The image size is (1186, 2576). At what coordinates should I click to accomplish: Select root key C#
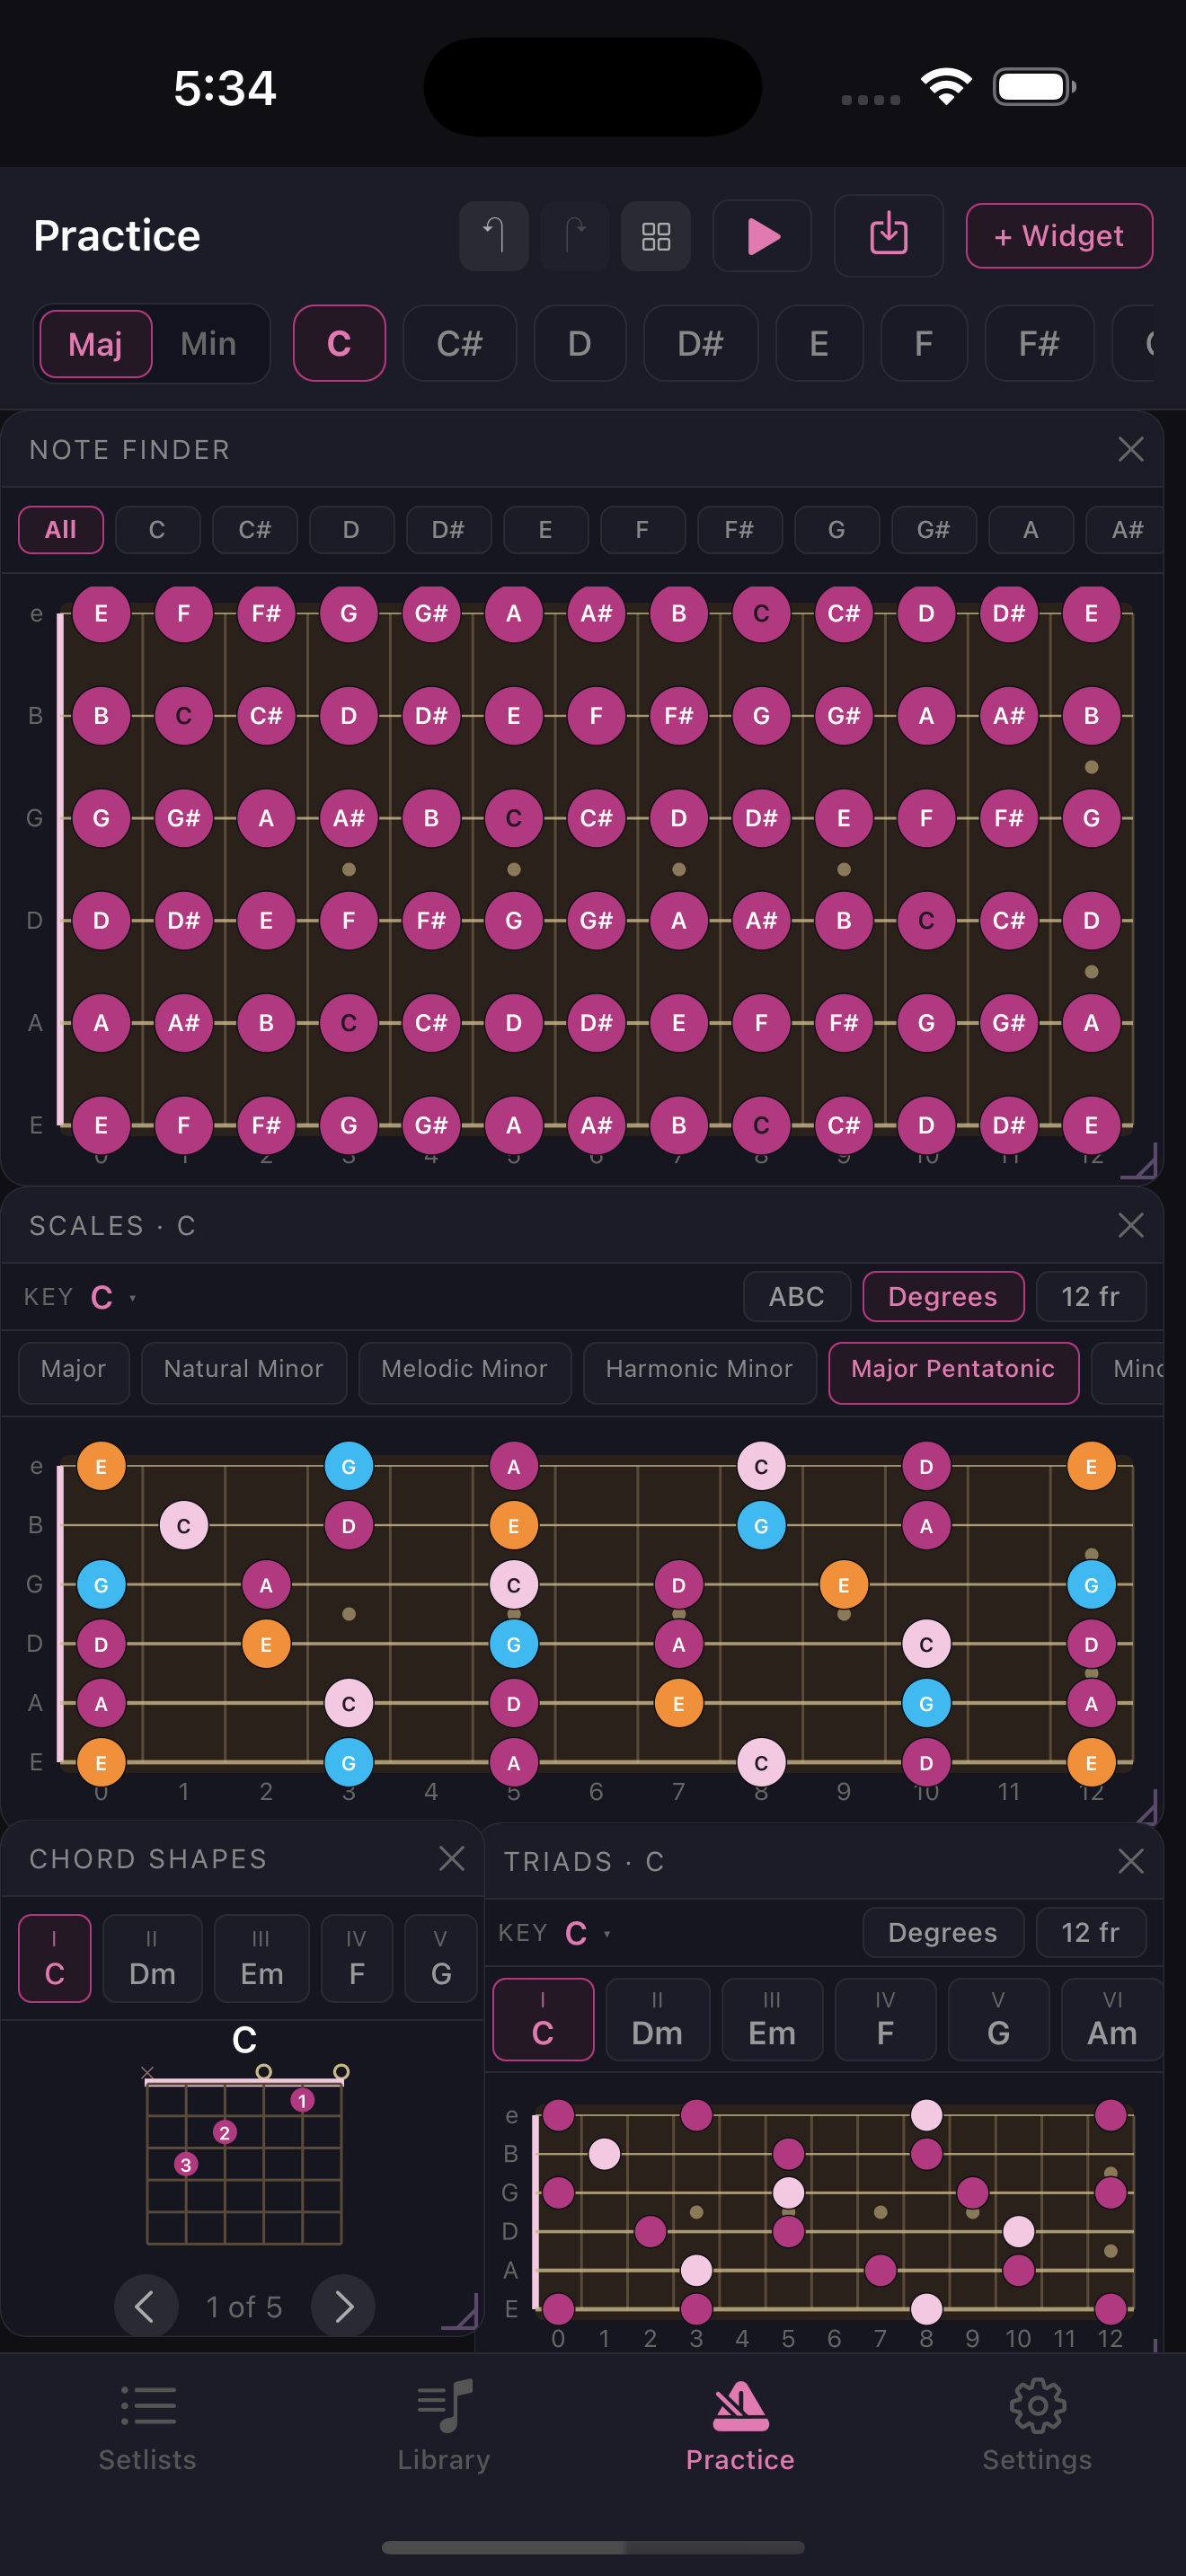click(460, 344)
